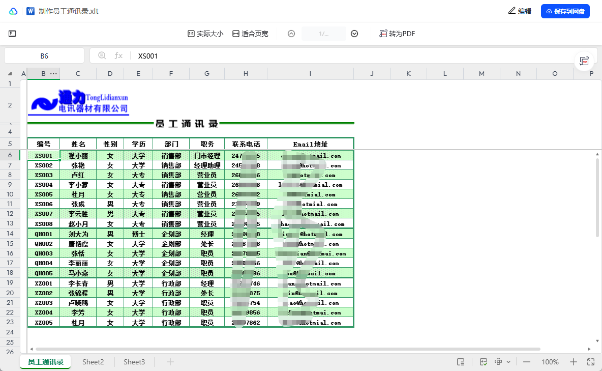Switch to the Sheet2 tab

coord(93,362)
